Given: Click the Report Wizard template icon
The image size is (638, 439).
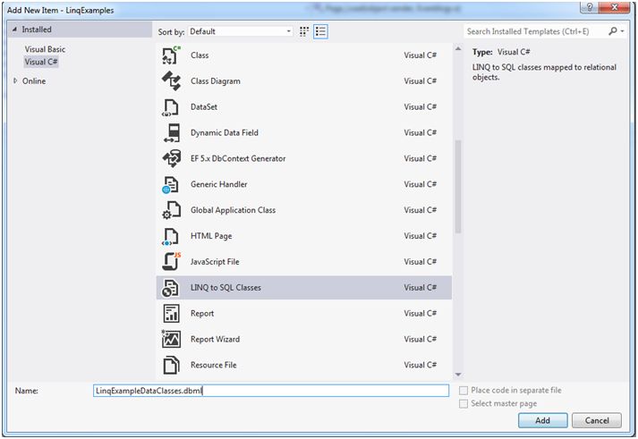Looking at the screenshot, I should pyautogui.click(x=171, y=339).
